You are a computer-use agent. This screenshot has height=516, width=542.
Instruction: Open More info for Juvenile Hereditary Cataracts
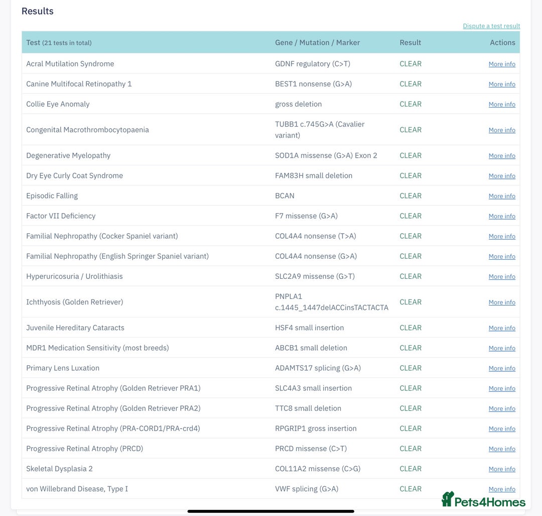pyautogui.click(x=502, y=328)
